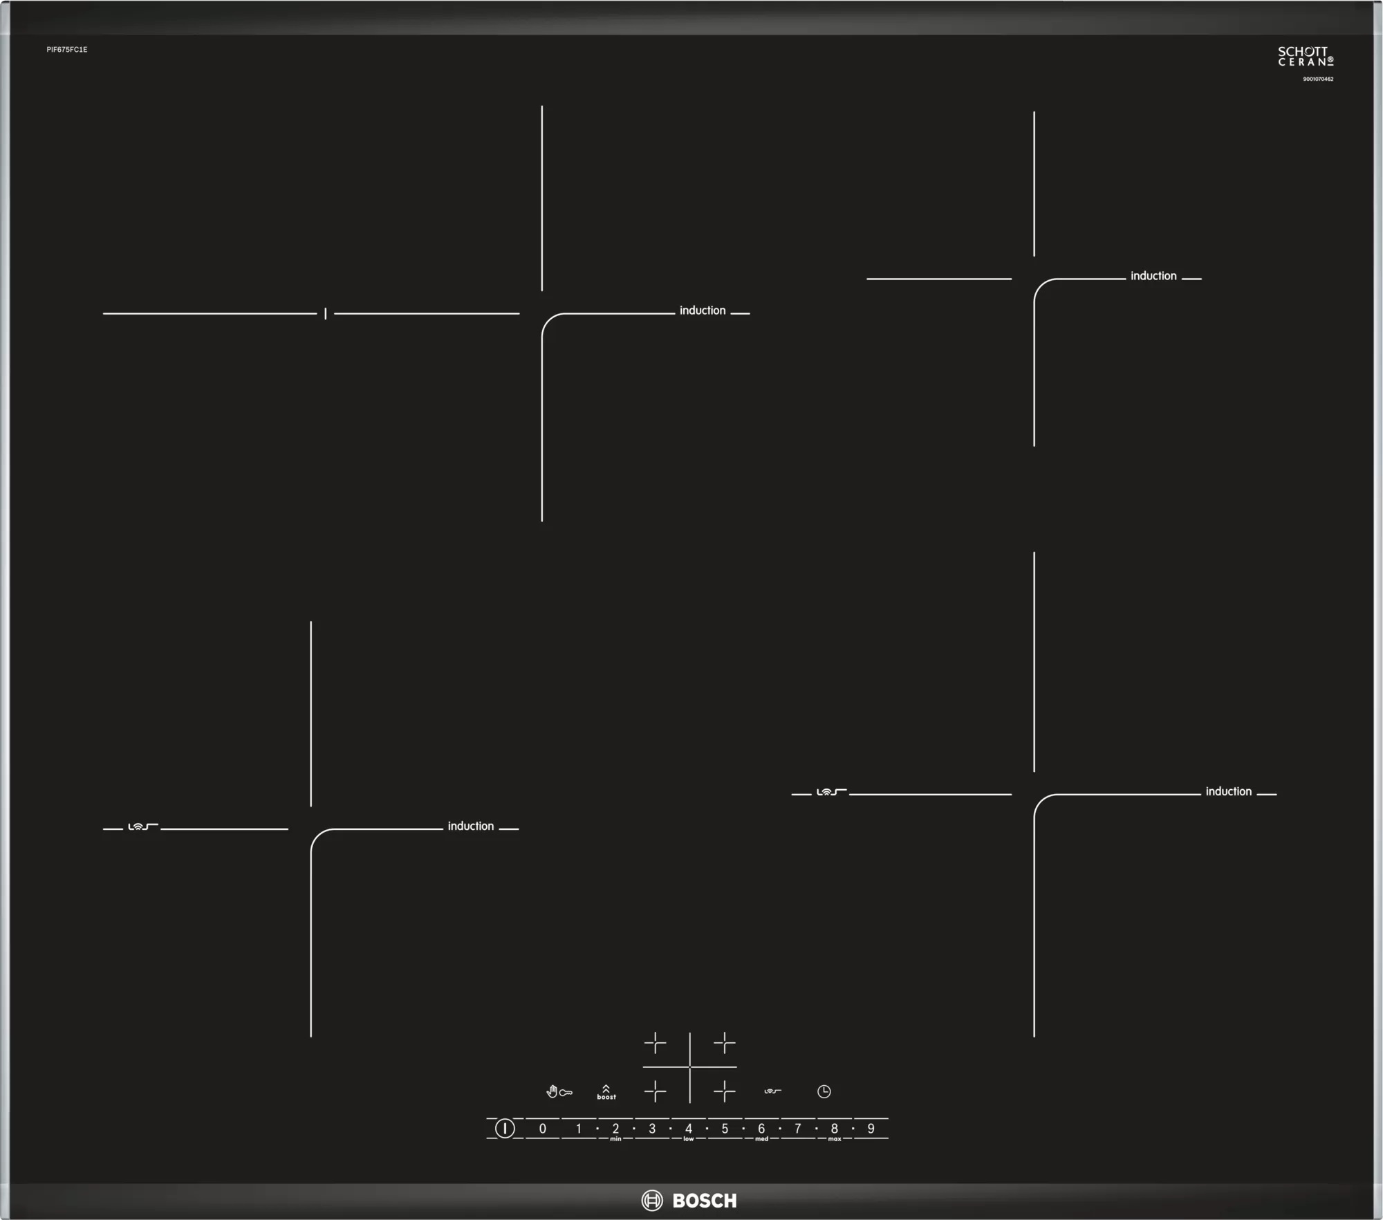Tap the child lock hand-and-key icon
This screenshot has height=1220, width=1383.
(559, 1092)
